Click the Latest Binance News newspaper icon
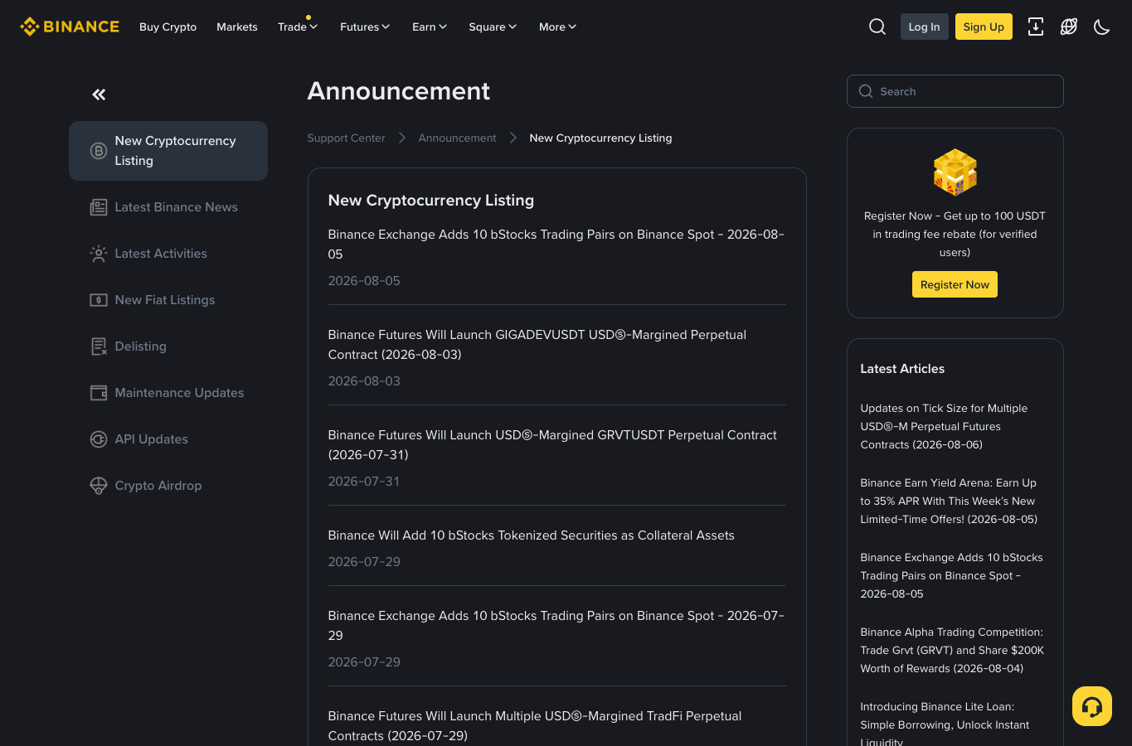The image size is (1132, 746). [x=99, y=207]
